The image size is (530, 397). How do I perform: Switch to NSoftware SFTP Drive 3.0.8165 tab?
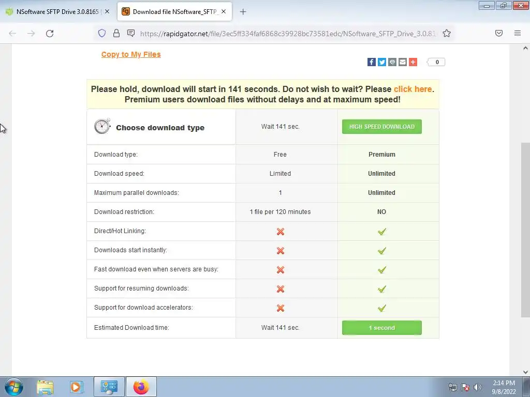pyautogui.click(x=58, y=11)
